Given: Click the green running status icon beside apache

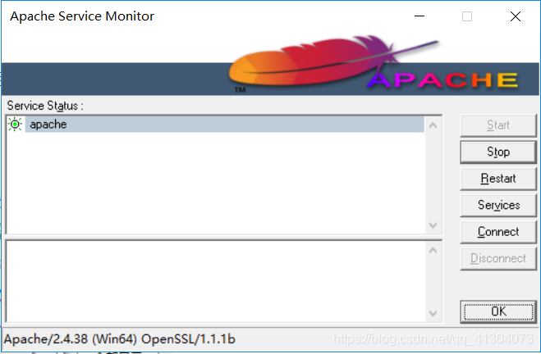Looking at the screenshot, I should click(x=15, y=125).
